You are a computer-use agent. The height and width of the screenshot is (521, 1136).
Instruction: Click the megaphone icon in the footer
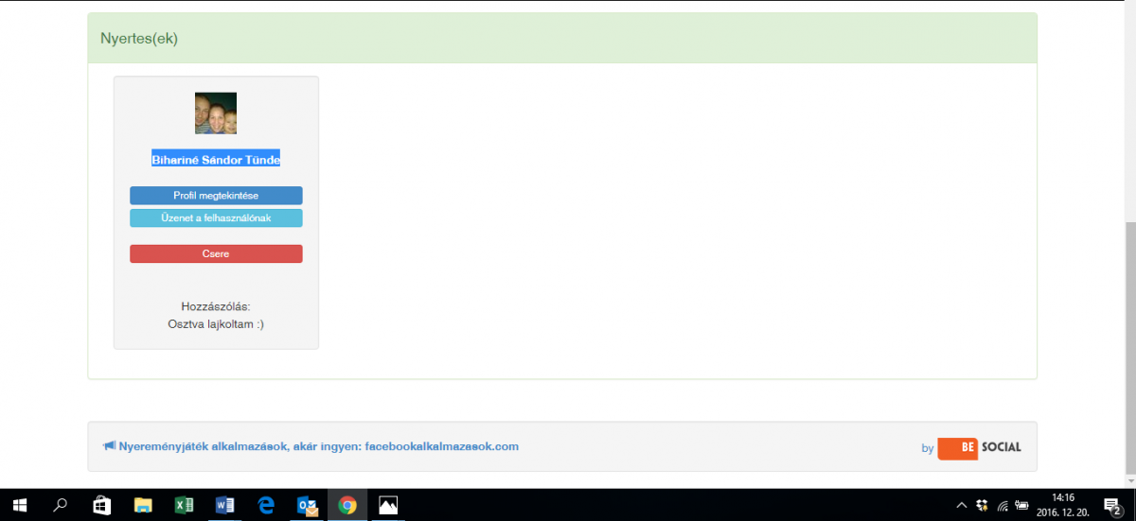click(109, 446)
